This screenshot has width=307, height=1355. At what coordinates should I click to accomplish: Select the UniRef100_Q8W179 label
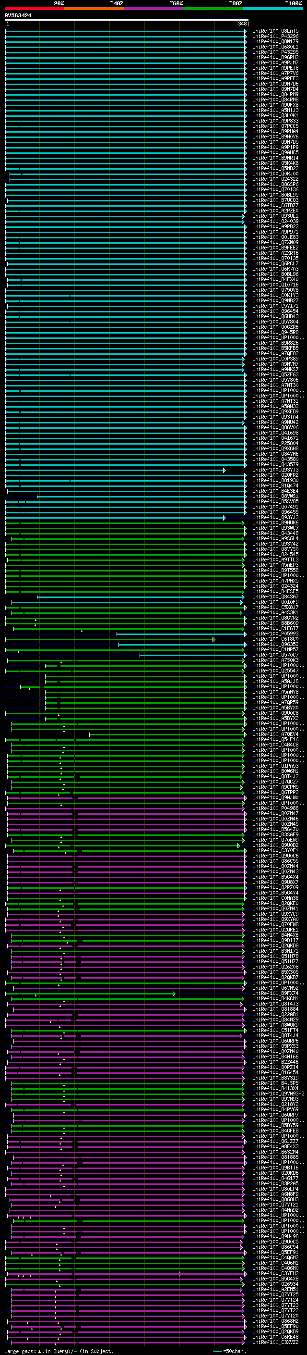pyautogui.click(x=275, y=41)
